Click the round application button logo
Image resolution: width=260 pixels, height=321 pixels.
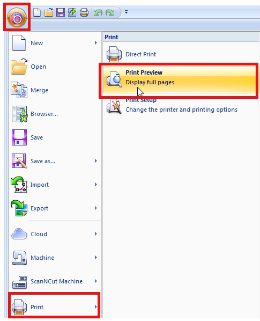[x=17, y=17]
